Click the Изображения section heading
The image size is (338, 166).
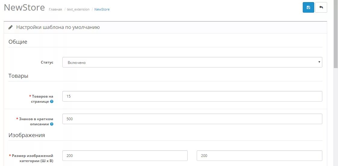(27, 135)
